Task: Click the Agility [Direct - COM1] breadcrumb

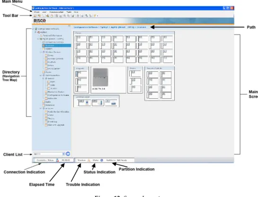Action: tap(122, 27)
